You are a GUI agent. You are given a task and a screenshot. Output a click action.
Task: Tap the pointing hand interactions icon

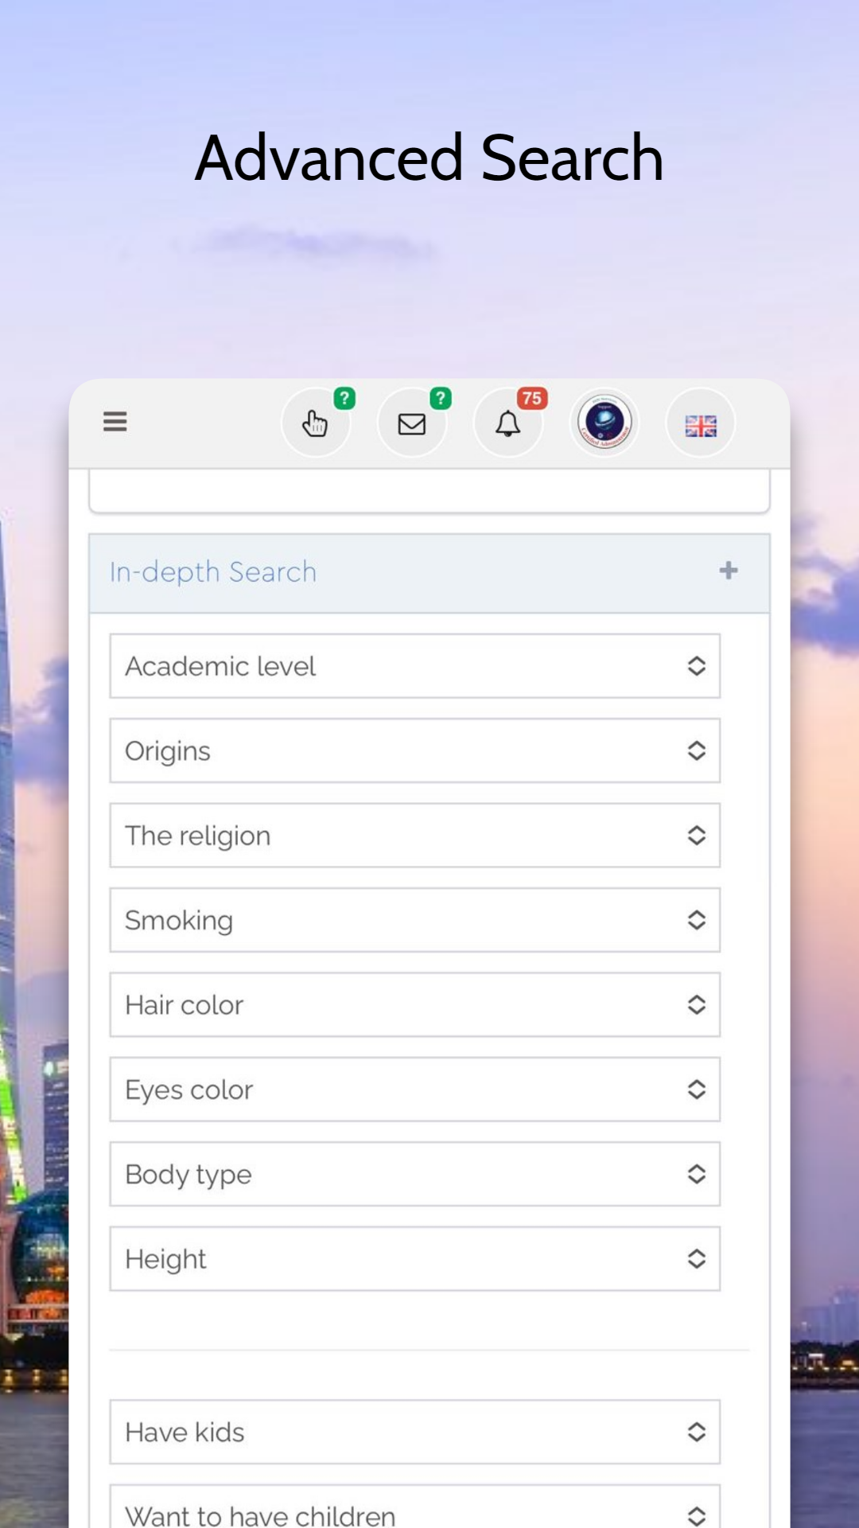(x=316, y=423)
